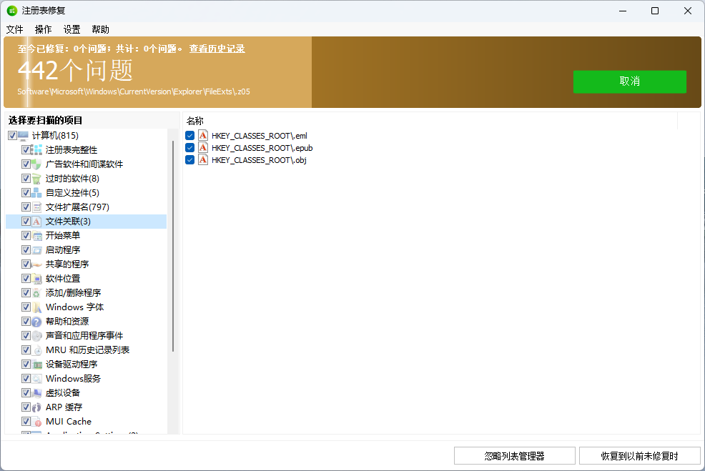The width and height of the screenshot is (705, 471).
Task: Click the 添加/删除程序 icon
Action: pyautogui.click(x=37, y=292)
